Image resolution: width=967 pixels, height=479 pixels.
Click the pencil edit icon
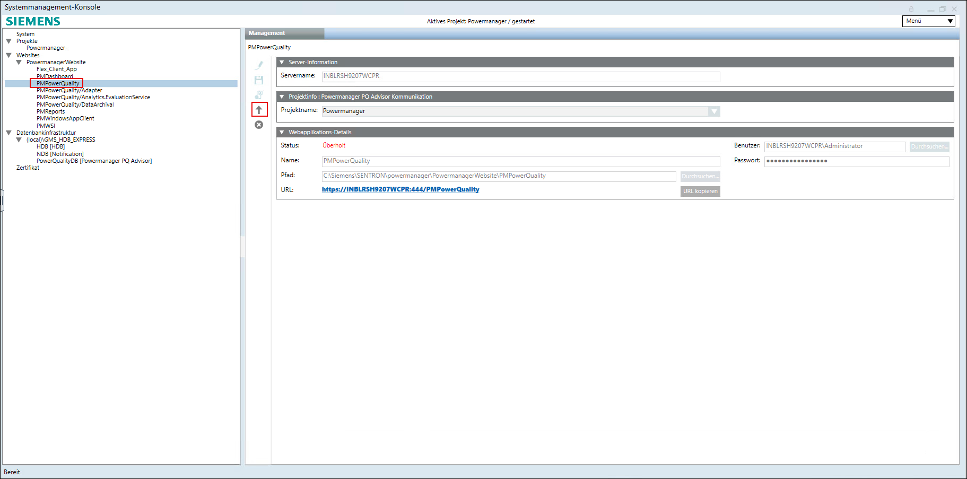tap(259, 65)
